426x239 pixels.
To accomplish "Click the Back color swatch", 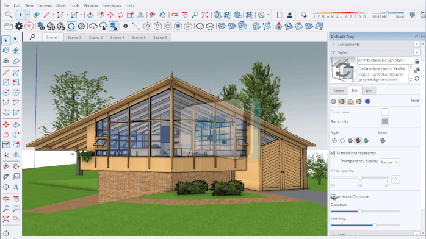I will click(385, 121).
